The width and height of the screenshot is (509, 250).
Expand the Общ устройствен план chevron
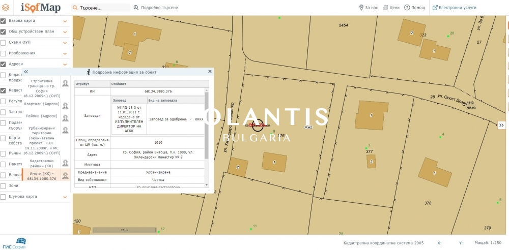(65, 32)
